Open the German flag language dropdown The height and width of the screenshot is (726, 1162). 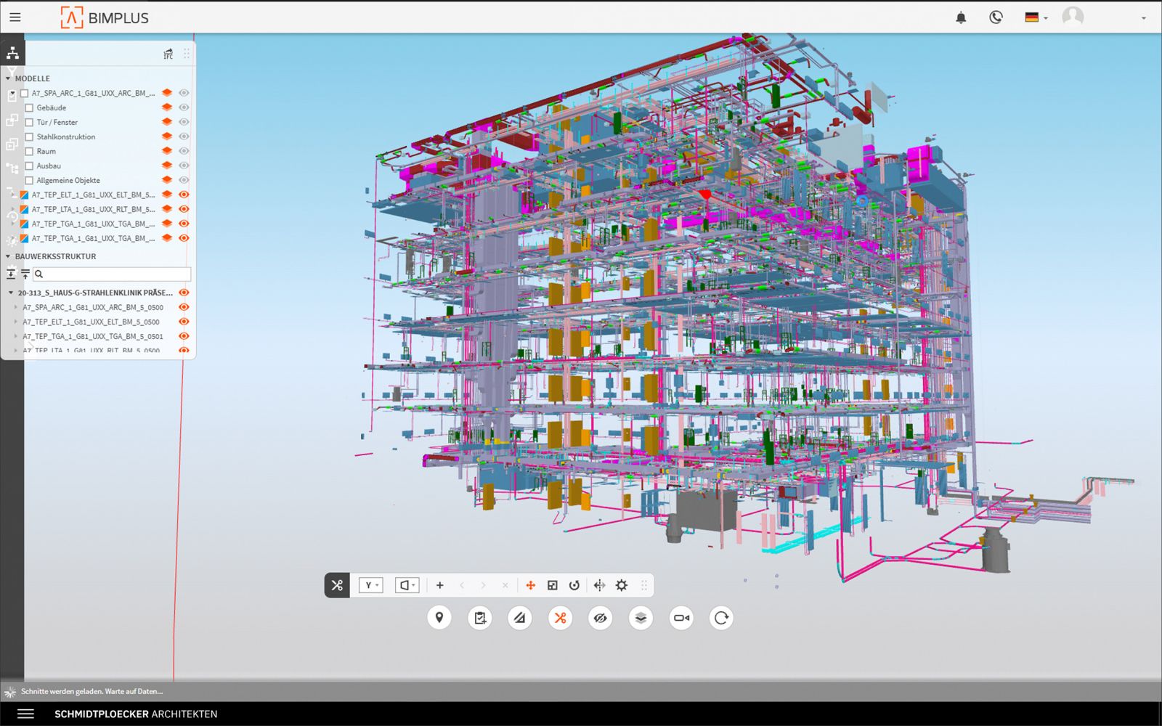(x=1035, y=17)
